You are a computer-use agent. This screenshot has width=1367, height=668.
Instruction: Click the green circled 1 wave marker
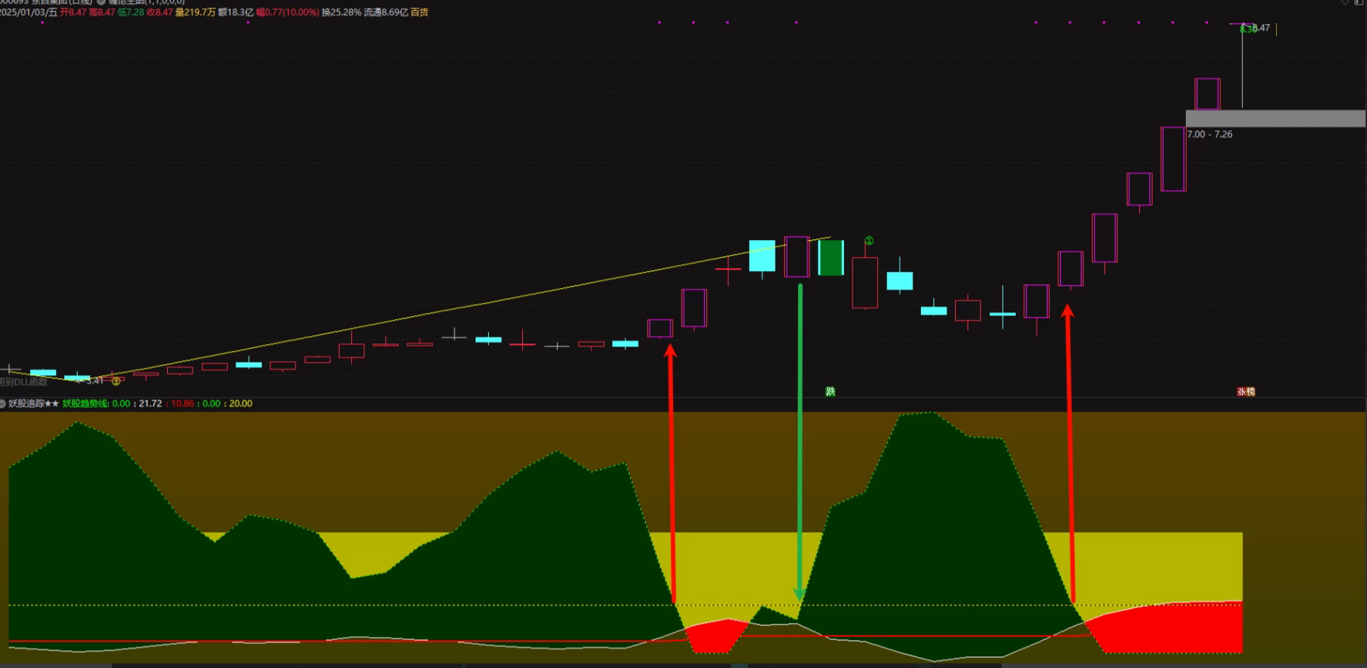pyautogui.click(x=869, y=241)
